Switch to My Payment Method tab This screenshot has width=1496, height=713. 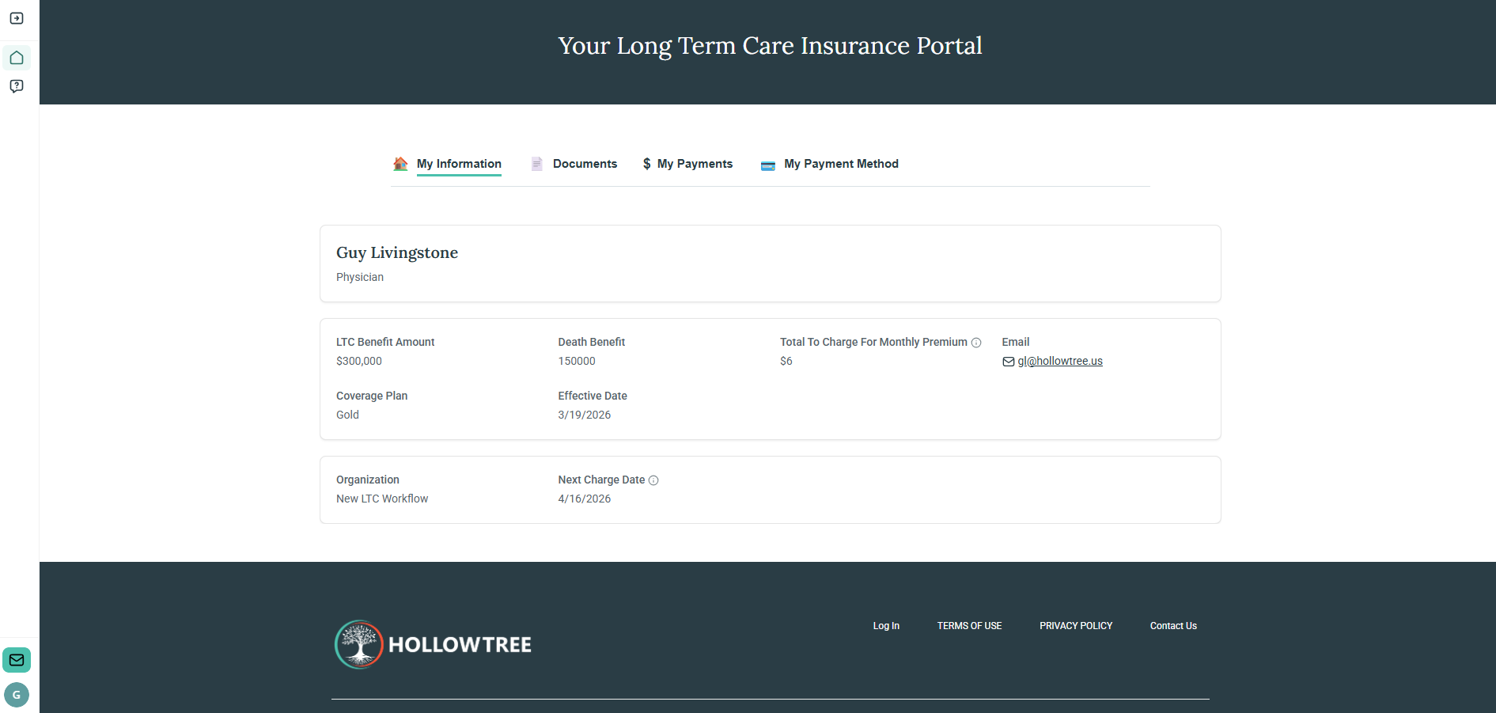[x=841, y=164]
